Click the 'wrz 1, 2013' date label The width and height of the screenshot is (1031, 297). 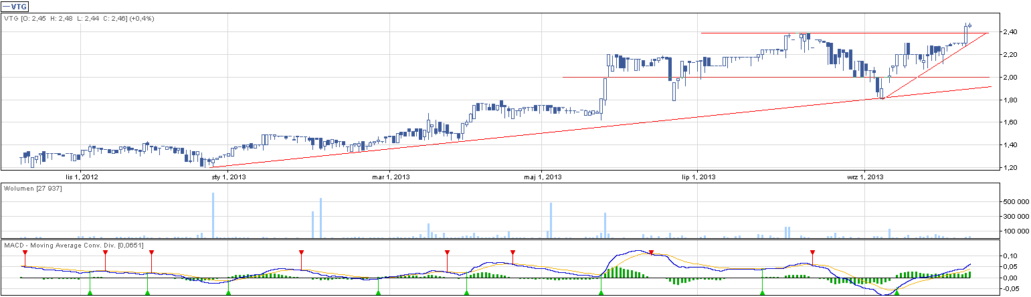(864, 177)
